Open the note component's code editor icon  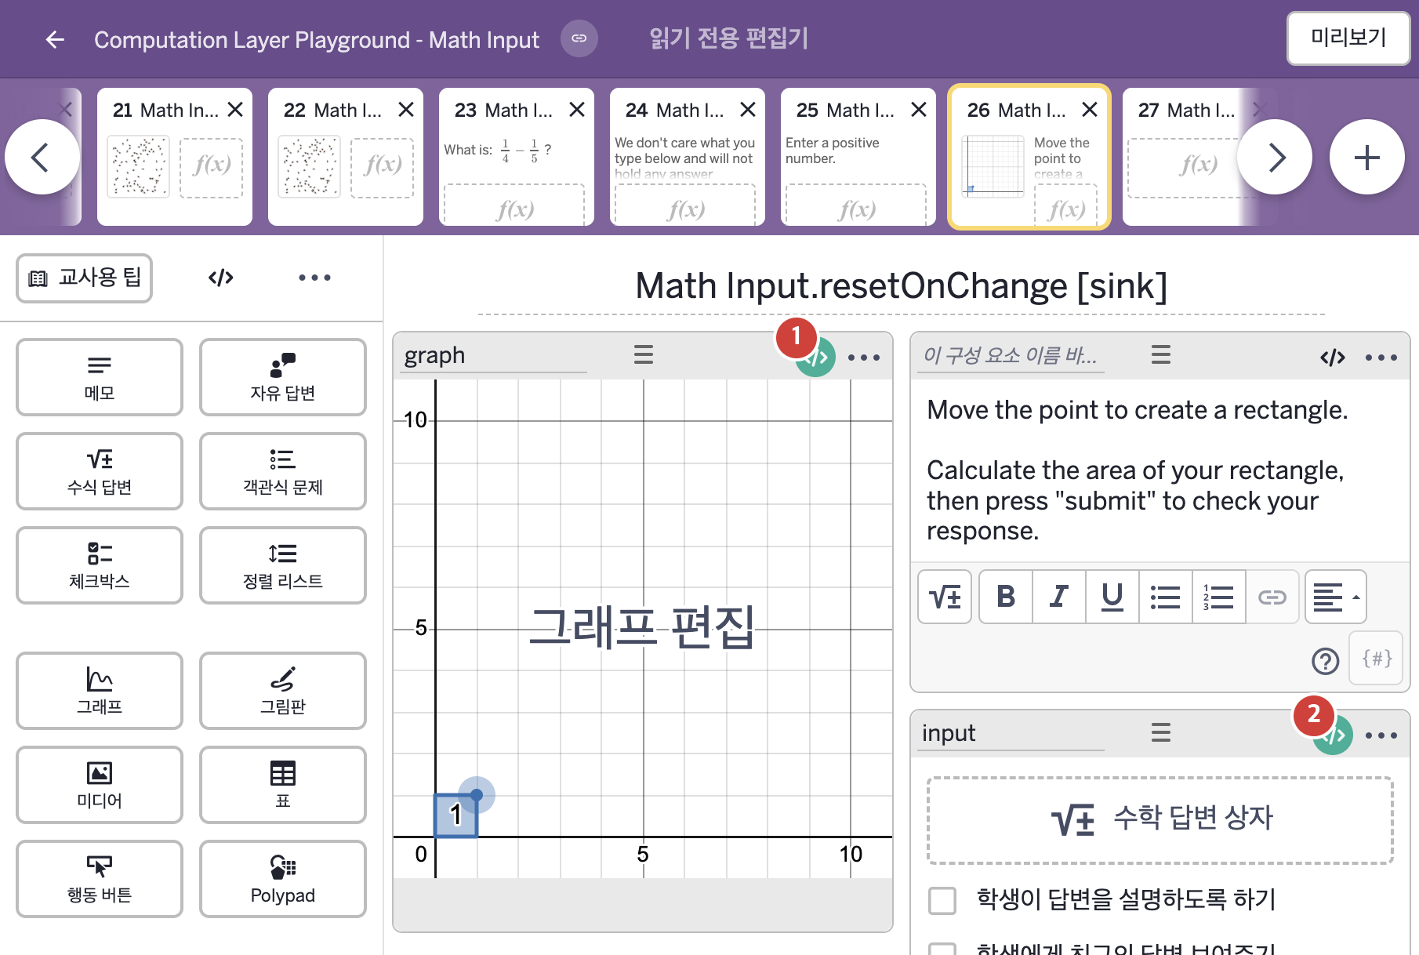(x=1332, y=358)
